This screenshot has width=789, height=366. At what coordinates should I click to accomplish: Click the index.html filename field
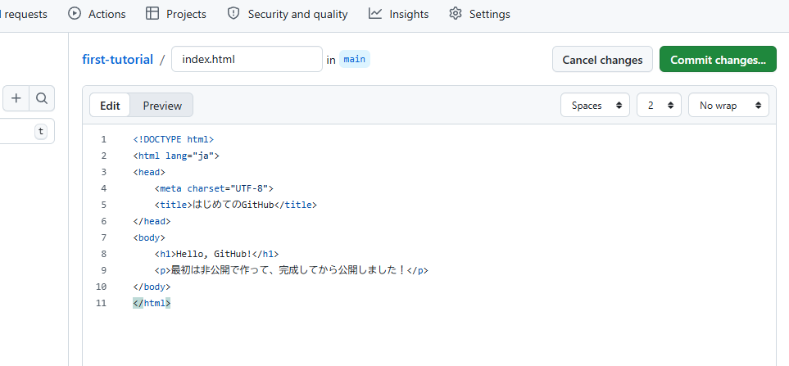coord(247,60)
